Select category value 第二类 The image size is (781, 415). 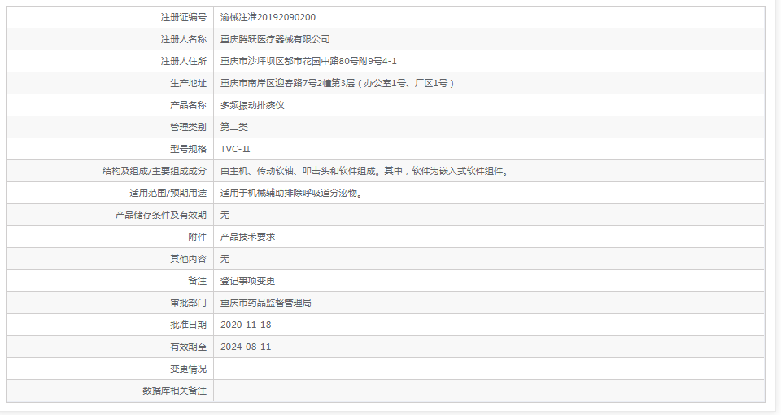tap(234, 127)
